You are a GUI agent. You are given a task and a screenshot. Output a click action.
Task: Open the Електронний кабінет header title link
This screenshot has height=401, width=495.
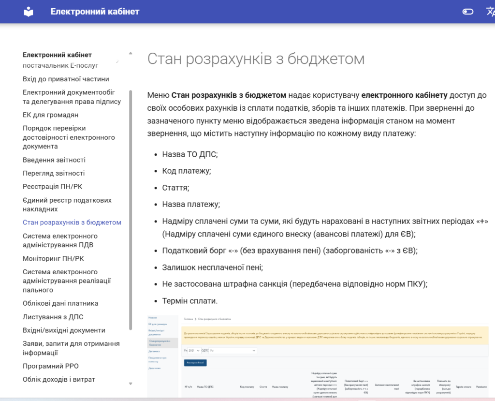(95, 12)
